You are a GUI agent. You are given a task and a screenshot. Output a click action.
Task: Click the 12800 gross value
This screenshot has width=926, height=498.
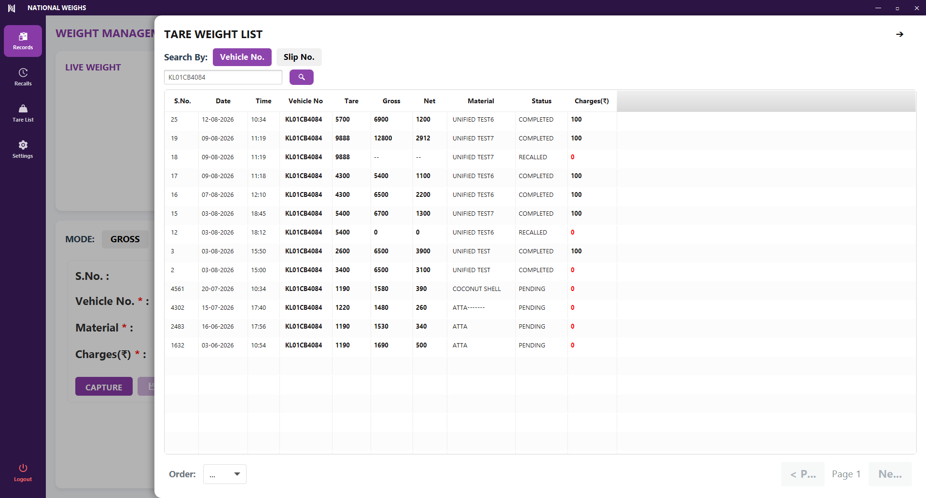click(x=383, y=138)
